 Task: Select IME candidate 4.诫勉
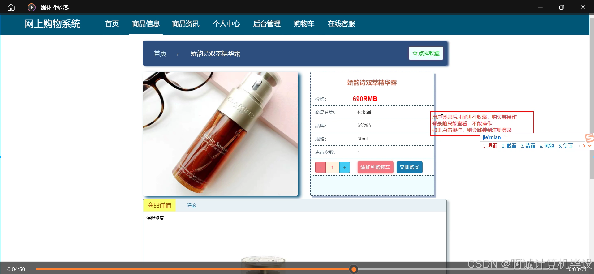pos(547,146)
